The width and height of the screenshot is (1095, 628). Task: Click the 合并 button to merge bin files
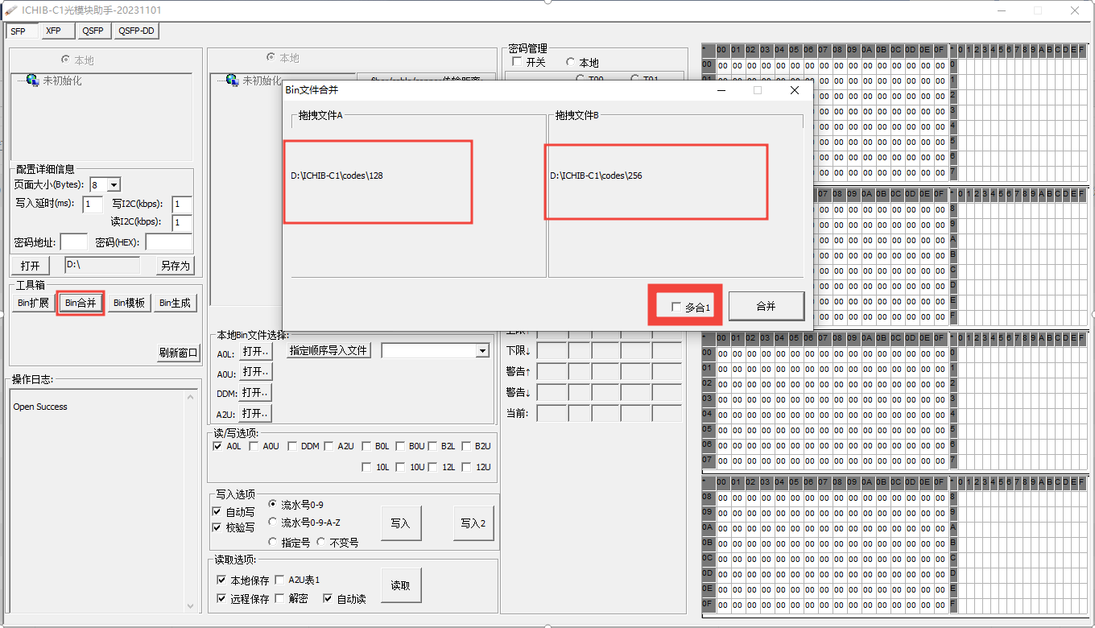tap(765, 305)
